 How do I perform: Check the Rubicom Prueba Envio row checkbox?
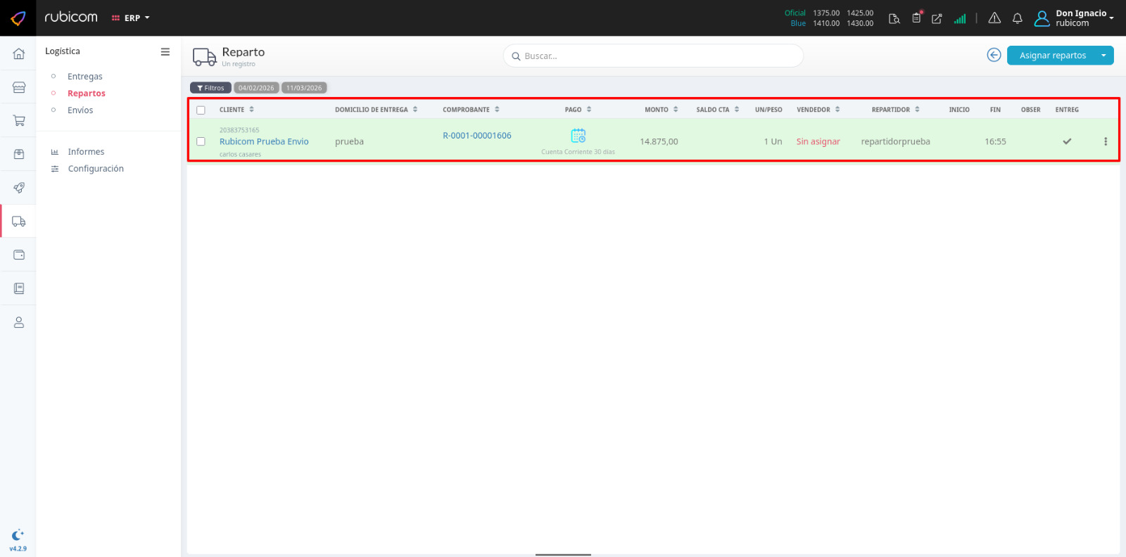click(x=201, y=141)
